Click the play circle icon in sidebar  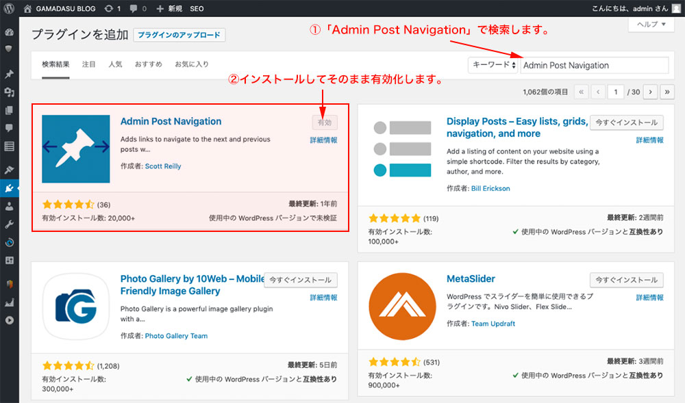click(x=9, y=320)
